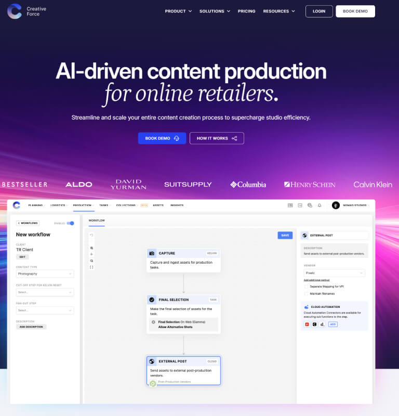The image size is (399, 416).
Task: Select the Workflow tab
Action: (x=97, y=220)
